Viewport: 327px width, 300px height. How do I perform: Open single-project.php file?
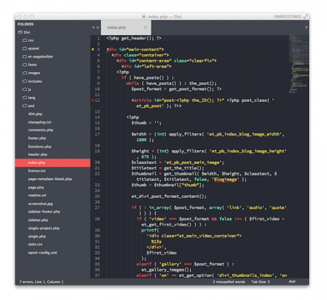point(44,228)
